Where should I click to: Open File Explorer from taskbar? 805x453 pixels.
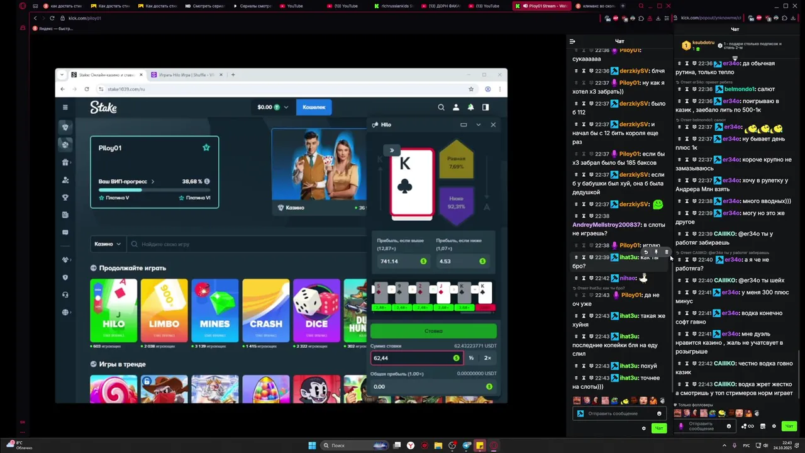pyautogui.click(x=438, y=445)
